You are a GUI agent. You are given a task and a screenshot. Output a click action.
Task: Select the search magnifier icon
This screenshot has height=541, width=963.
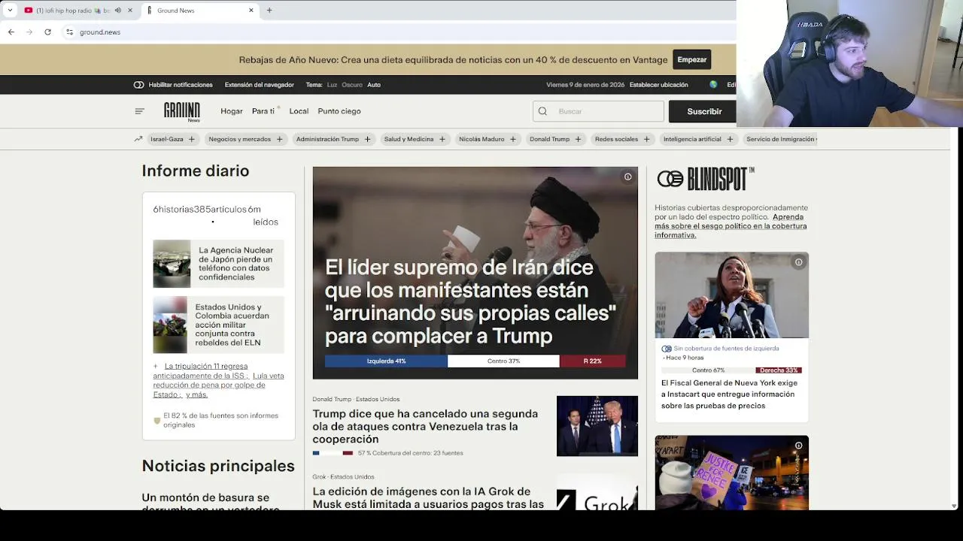point(542,111)
